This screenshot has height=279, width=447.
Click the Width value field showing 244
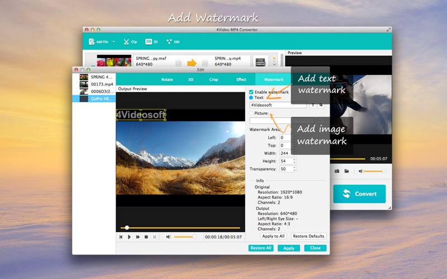click(286, 153)
